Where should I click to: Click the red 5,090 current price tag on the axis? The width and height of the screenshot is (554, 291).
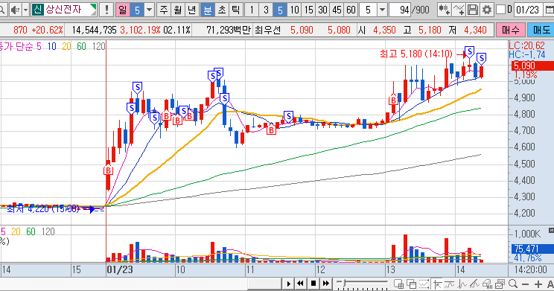coord(532,65)
